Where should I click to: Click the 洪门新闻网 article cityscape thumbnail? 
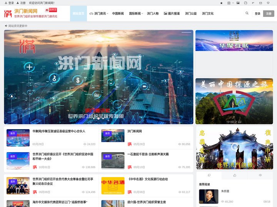113,136
